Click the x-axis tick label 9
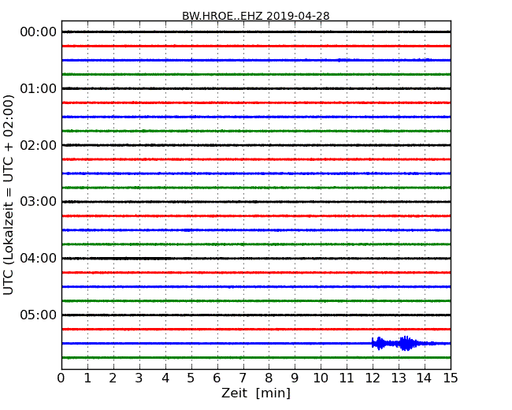The width and height of the screenshot is (512, 410). click(295, 378)
